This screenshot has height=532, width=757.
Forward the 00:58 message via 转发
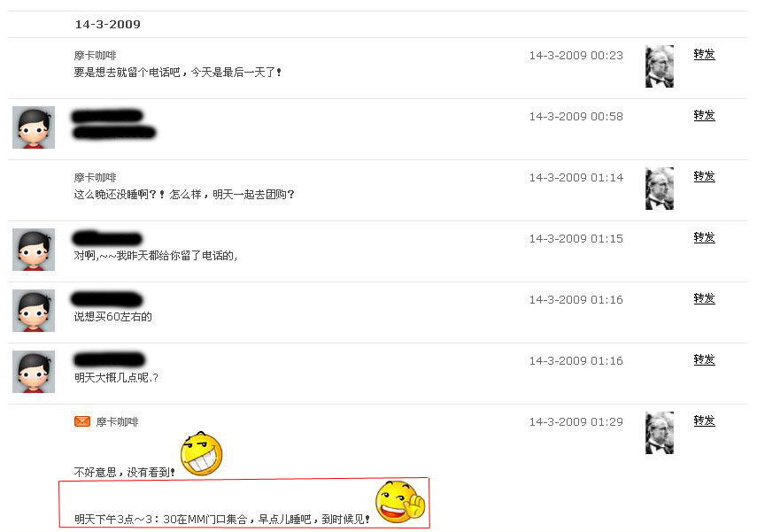pyautogui.click(x=704, y=115)
